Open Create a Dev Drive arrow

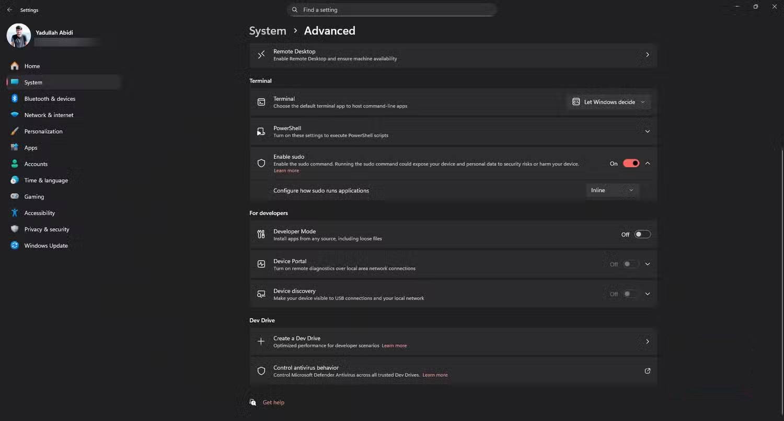(648, 342)
